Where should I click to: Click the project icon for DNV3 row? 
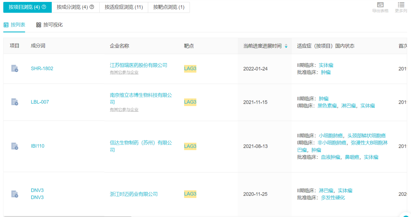14,194
